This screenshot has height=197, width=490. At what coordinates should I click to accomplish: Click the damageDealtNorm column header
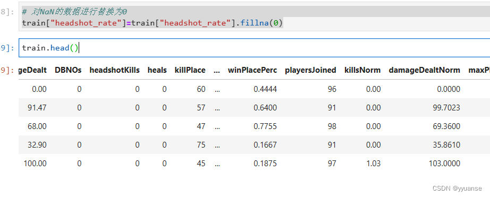tap(425, 70)
